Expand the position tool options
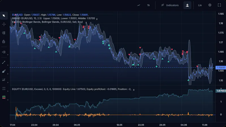Image resolution: width=226 pixels, height=127 pixels. click(x=8, y=100)
